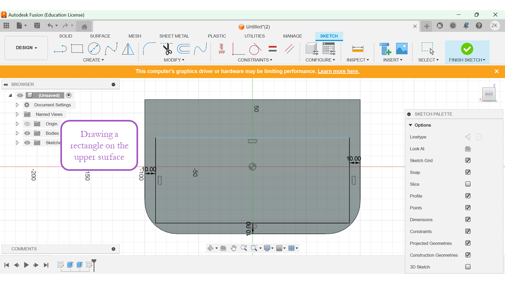Collapse the Options section in Sketch Palette

(410, 125)
